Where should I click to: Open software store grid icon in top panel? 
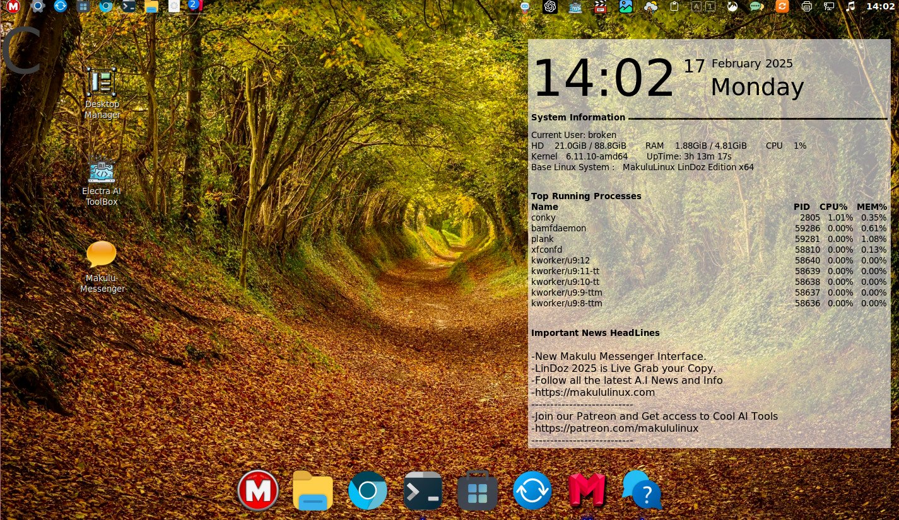pos(83,6)
